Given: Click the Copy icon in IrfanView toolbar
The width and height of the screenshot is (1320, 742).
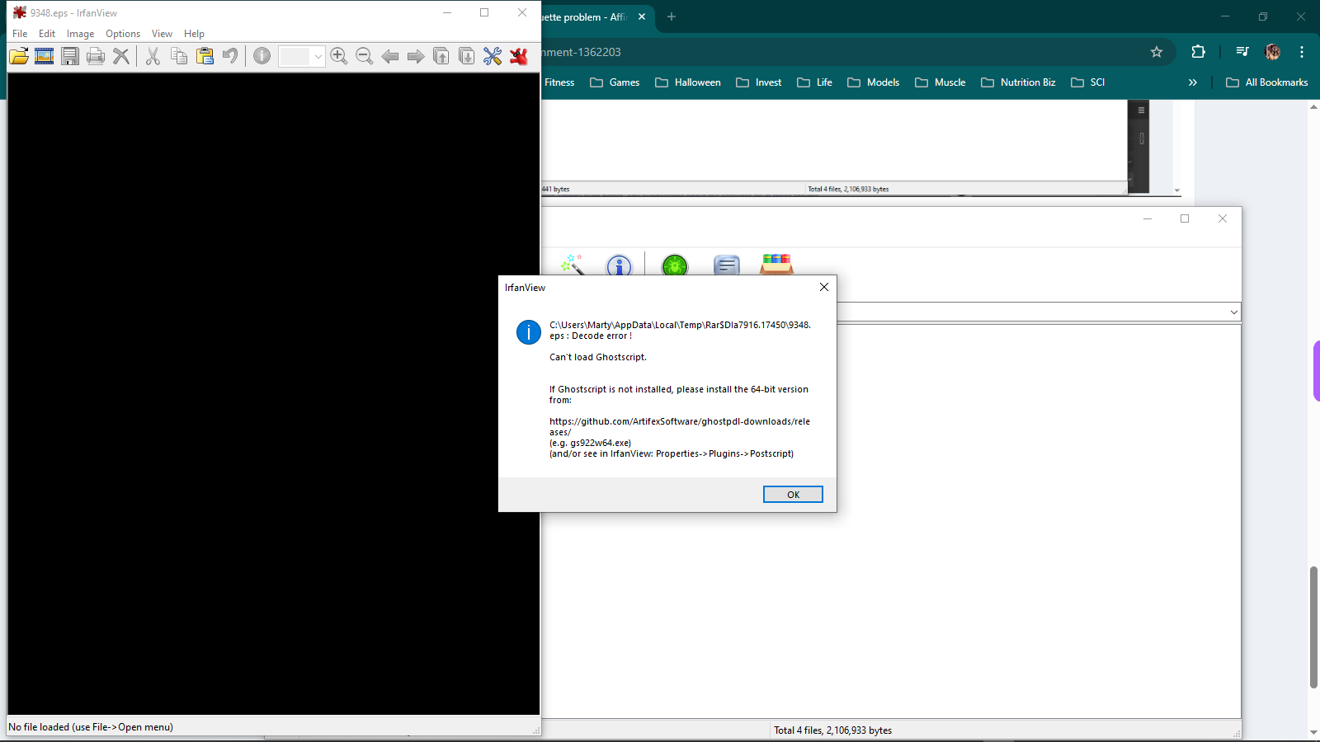Looking at the screenshot, I should click(179, 56).
